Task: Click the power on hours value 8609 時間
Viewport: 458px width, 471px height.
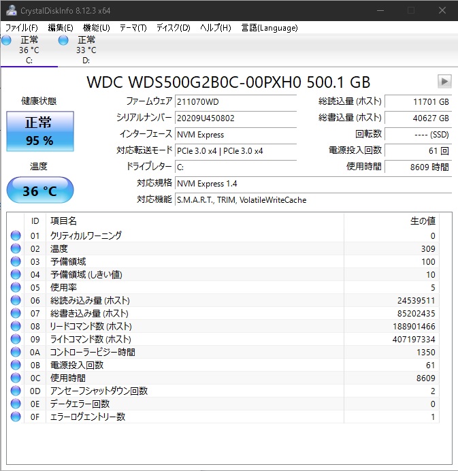Action: 418,167
